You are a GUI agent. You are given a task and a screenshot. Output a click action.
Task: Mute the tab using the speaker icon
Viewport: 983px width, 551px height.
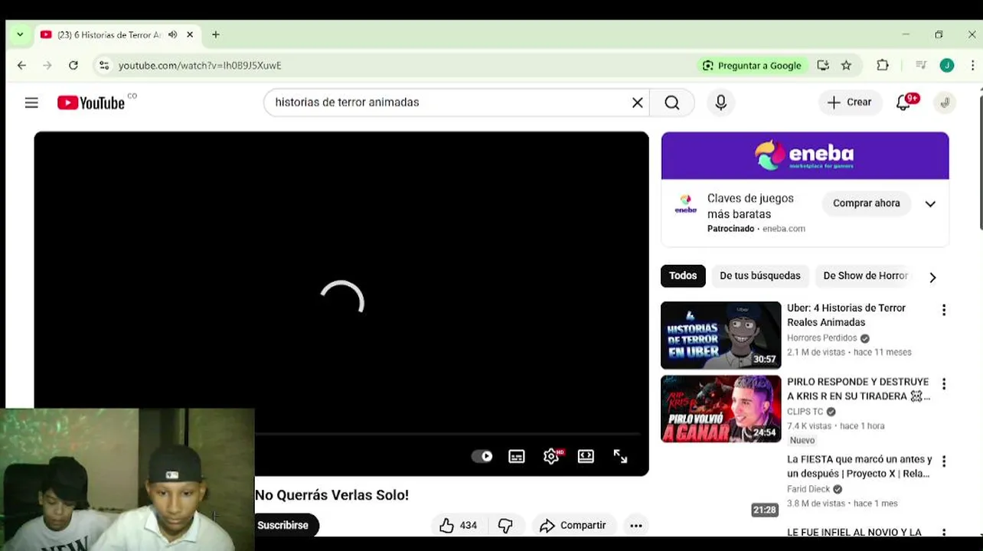[172, 34]
